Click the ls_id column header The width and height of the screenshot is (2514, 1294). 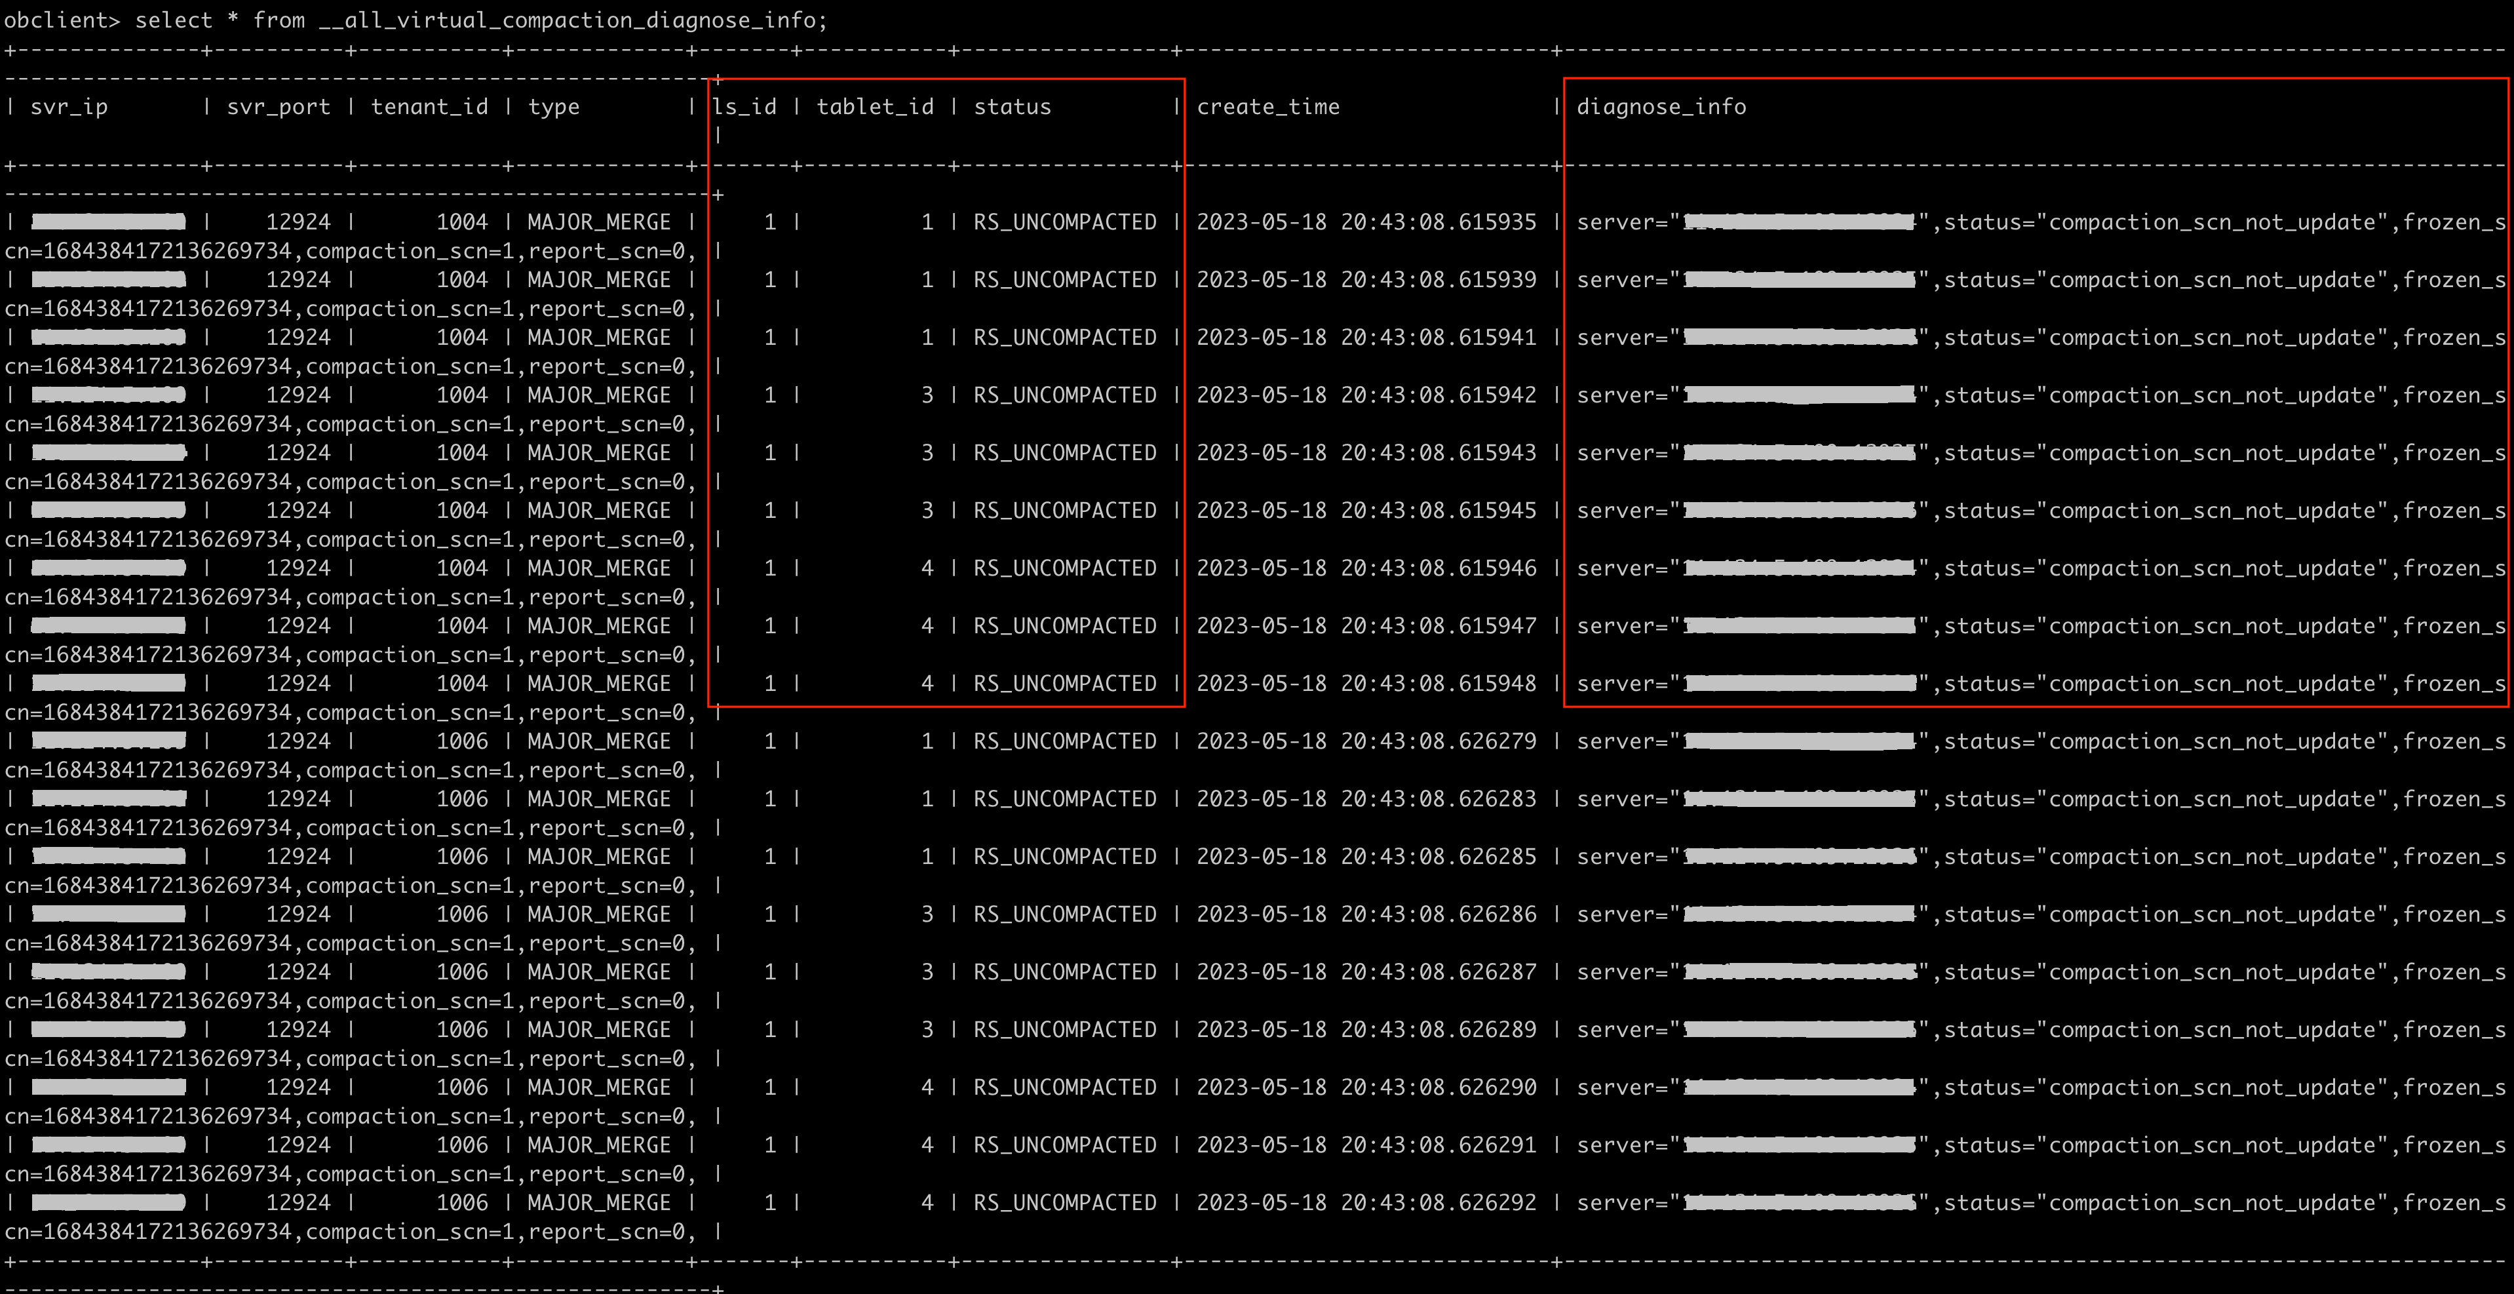tap(745, 108)
